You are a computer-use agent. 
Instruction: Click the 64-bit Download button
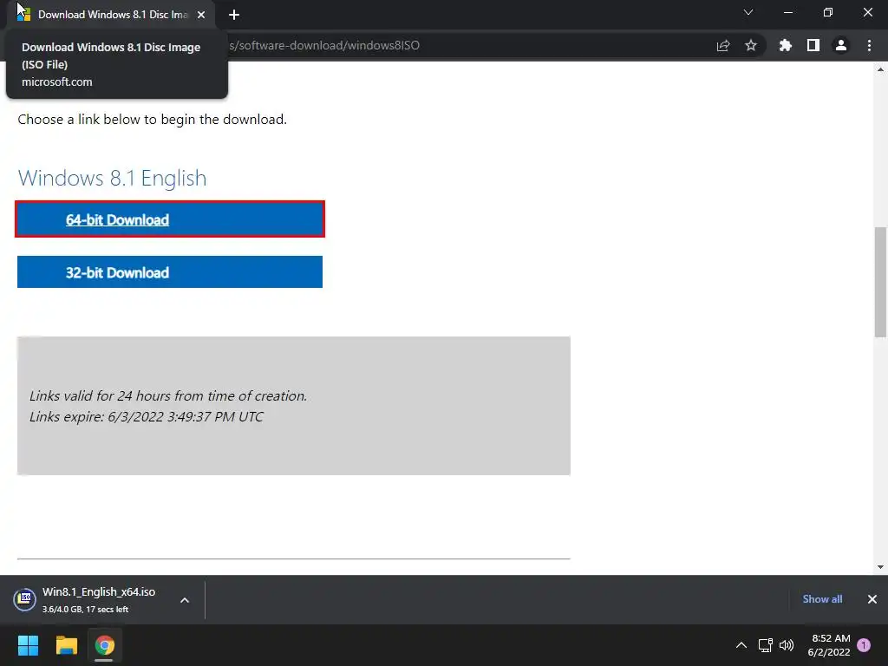click(x=170, y=219)
